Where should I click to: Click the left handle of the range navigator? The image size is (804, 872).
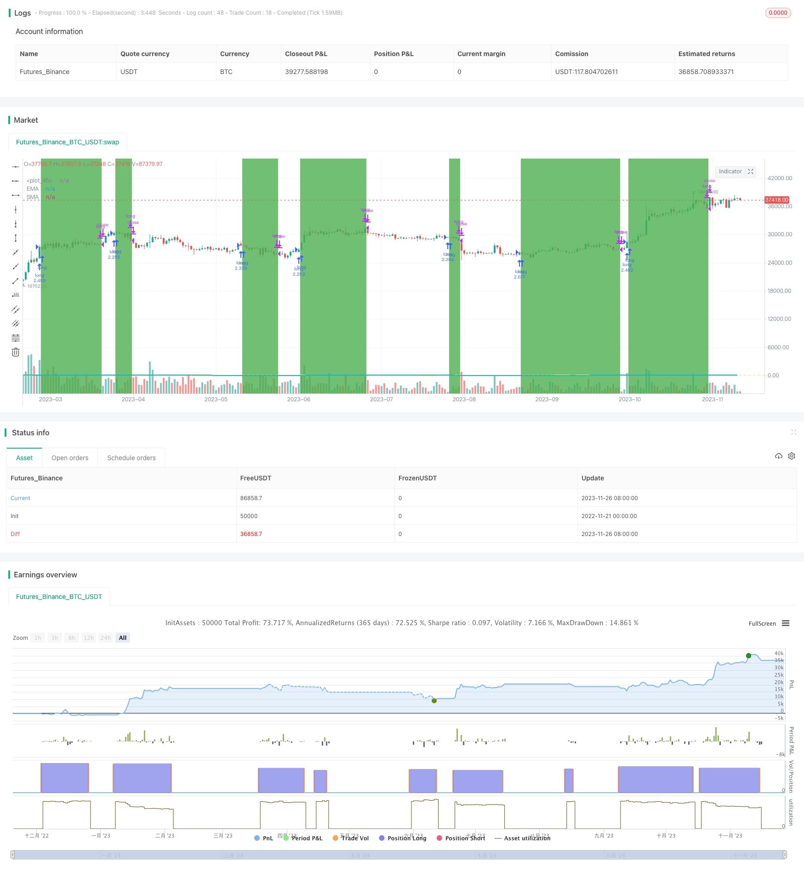[13, 855]
